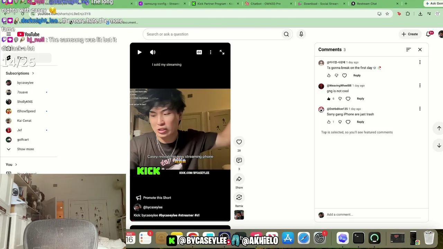Open options for DstrbdAce135's comment
This screenshot has width=443, height=249.
click(x=420, y=109)
